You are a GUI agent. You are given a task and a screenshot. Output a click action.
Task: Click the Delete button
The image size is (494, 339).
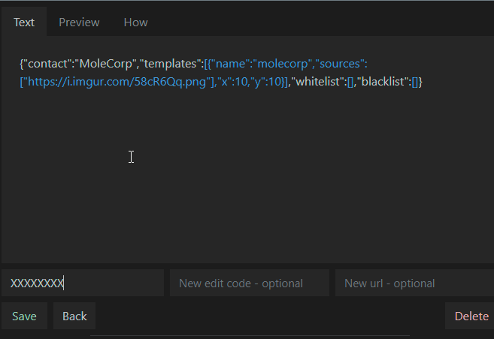click(x=471, y=316)
